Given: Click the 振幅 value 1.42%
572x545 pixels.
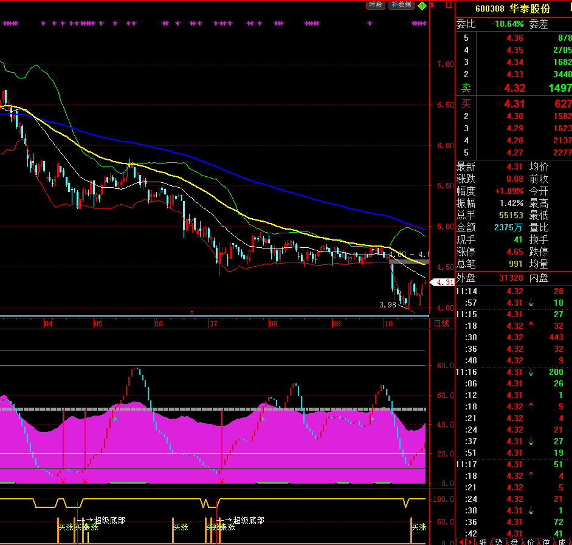Looking at the screenshot, I should click(511, 203).
